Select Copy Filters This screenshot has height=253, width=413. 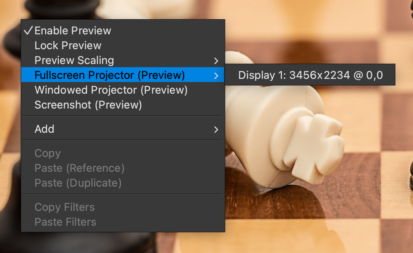[64, 207]
